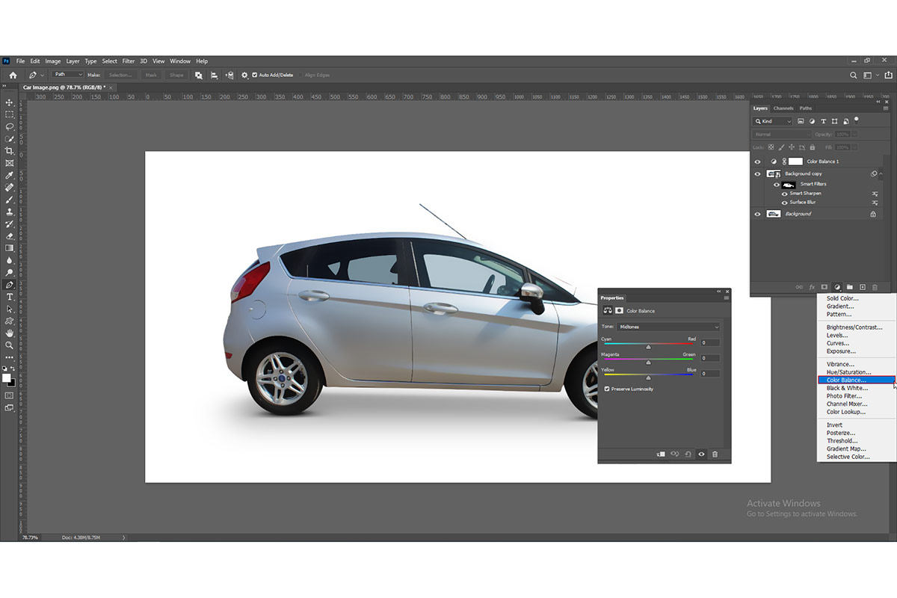Select the Move tool

[x=10, y=102]
